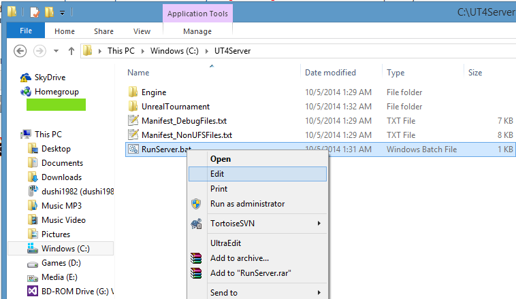Select the Engine folder name
Image resolution: width=516 pixels, height=299 pixels.
click(x=154, y=92)
